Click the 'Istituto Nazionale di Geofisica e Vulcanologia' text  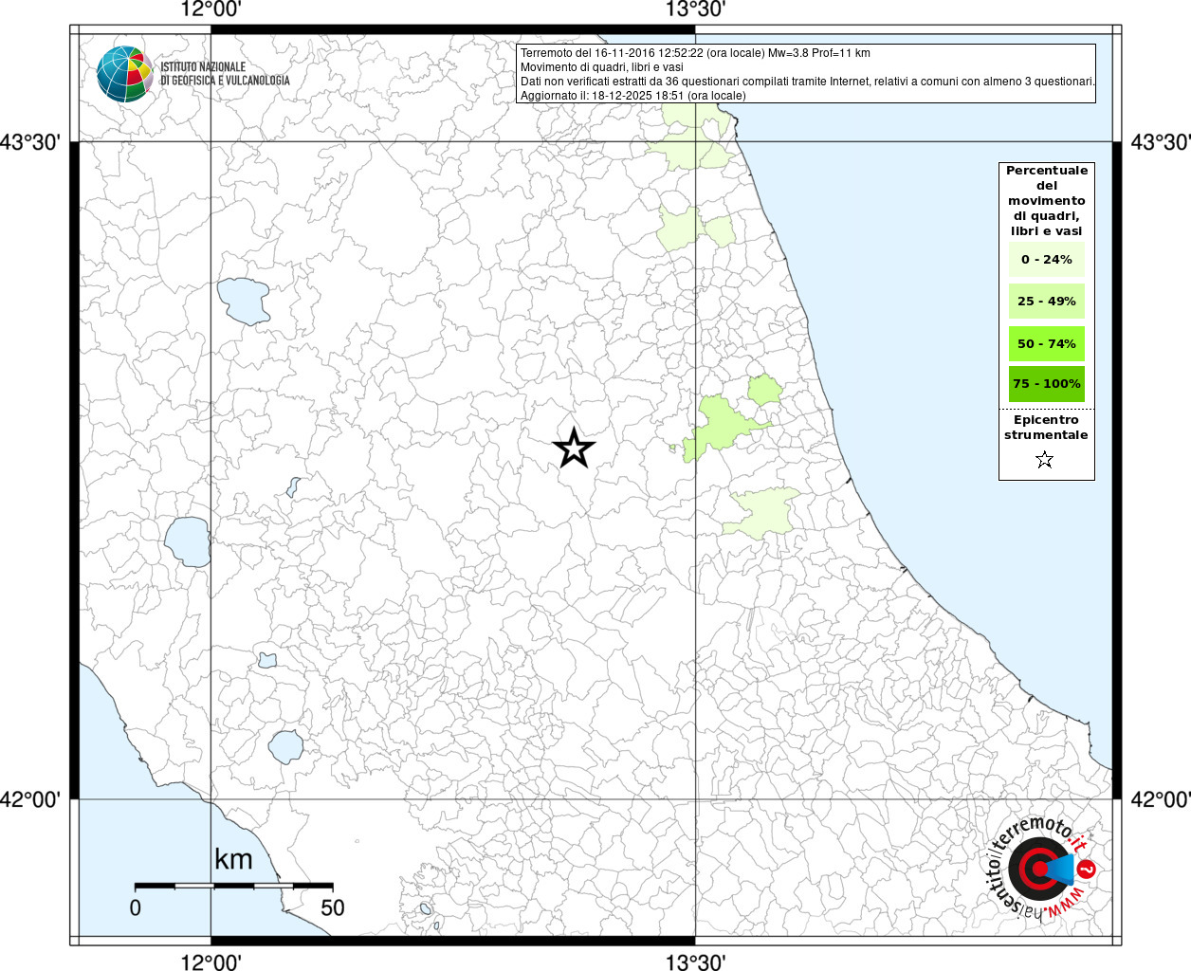[225, 74]
